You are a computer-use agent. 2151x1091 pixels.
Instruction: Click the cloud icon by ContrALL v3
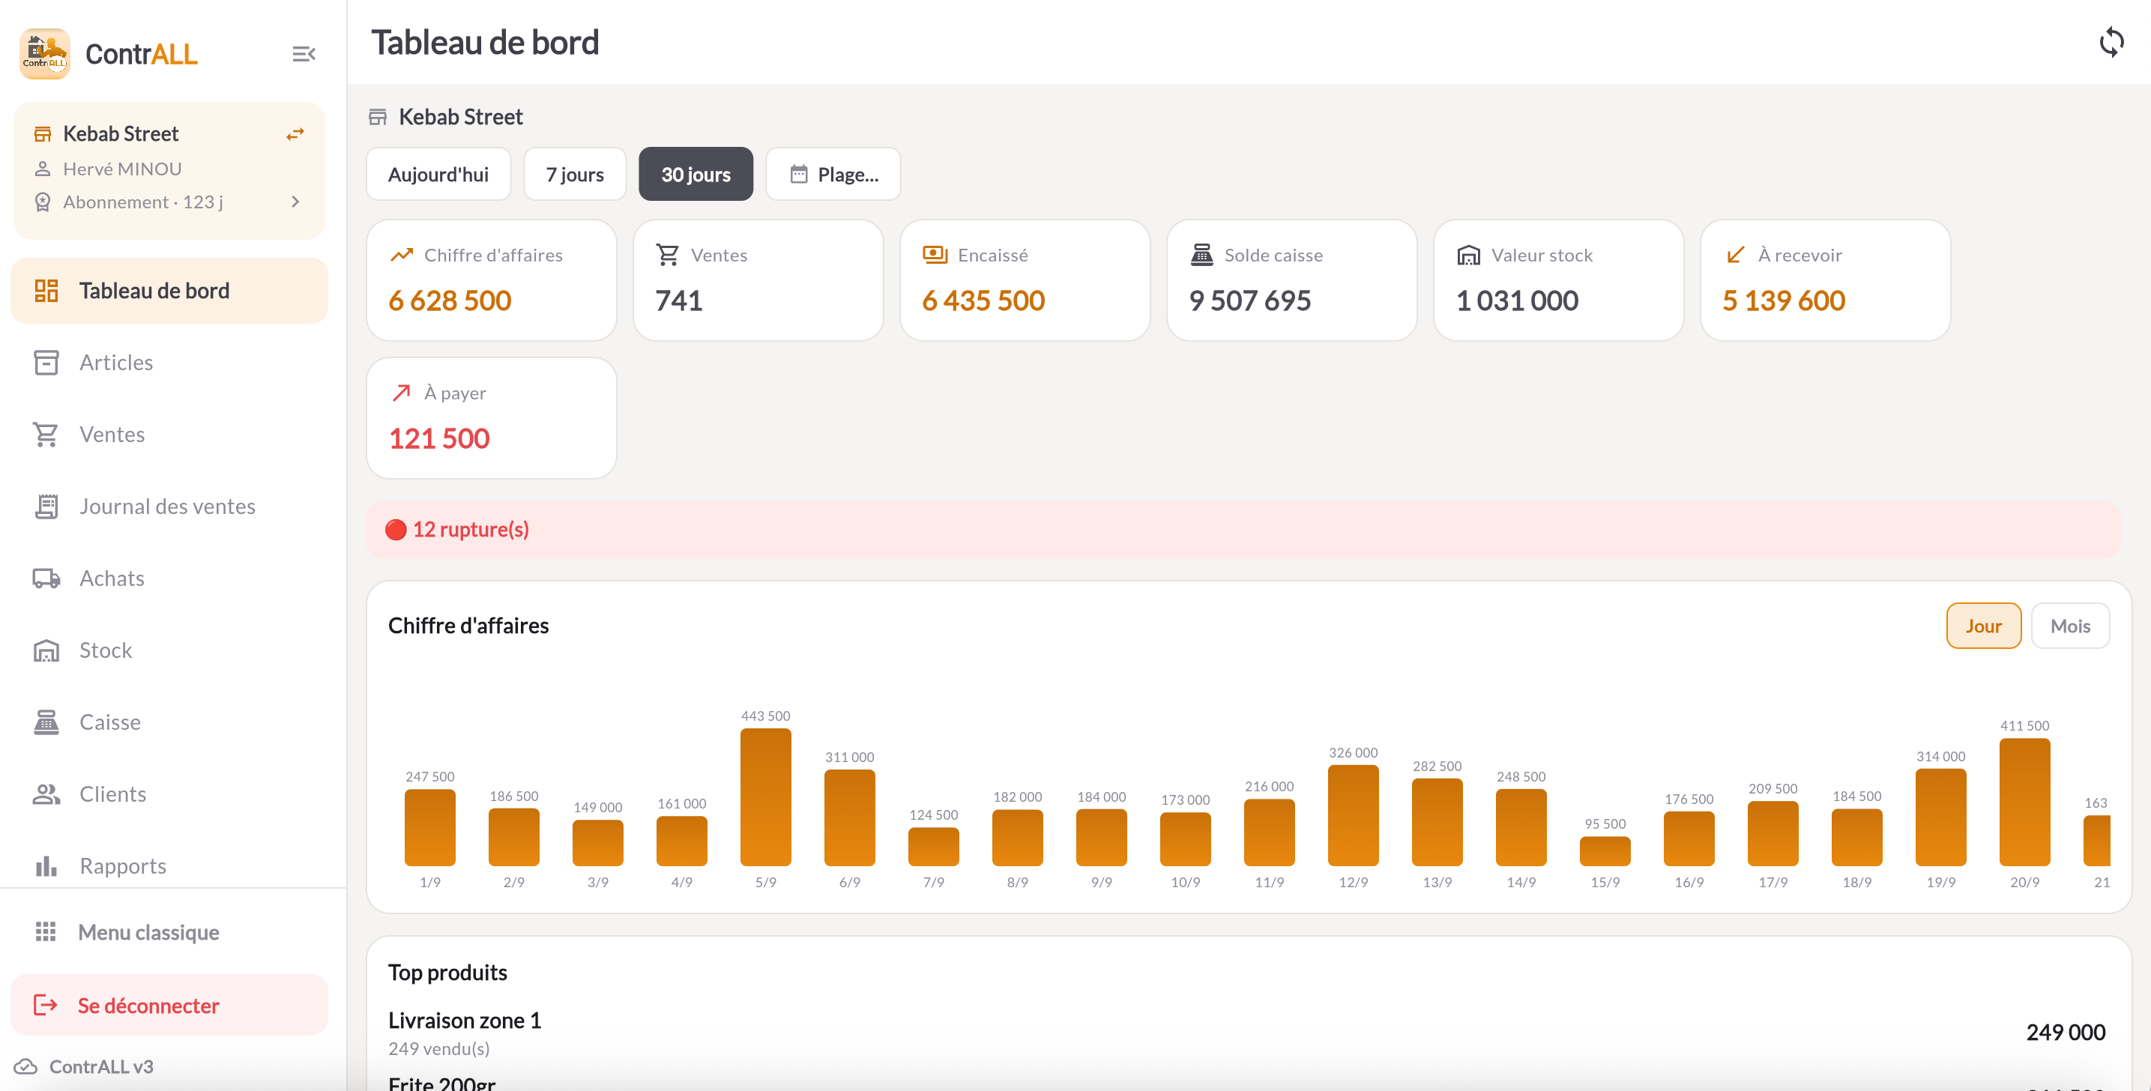coord(26,1066)
